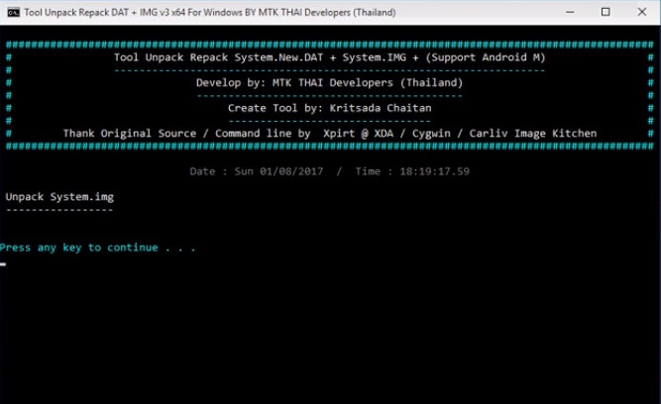The image size is (661, 404).
Task: Click the heading 'Tool Unpack Repack System.New.DAT'
Action: pos(218,57)
